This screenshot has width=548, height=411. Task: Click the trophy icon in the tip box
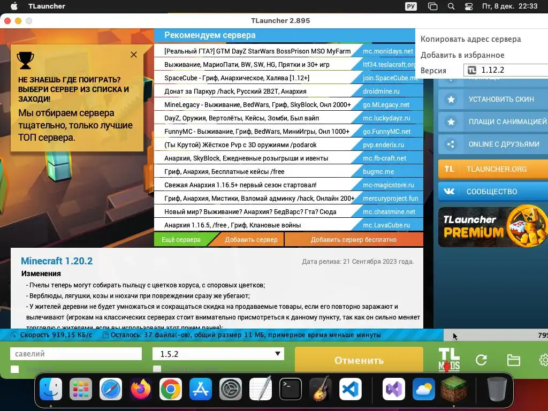(26, 60)
